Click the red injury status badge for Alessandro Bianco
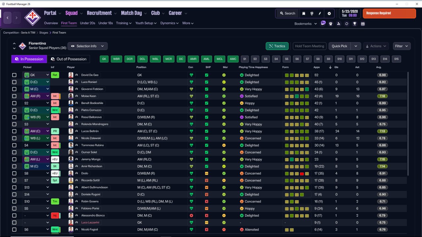 point(55,216)
